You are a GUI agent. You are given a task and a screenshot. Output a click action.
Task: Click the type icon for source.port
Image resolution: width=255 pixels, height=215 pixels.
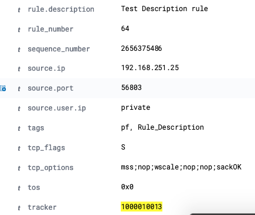19,89
